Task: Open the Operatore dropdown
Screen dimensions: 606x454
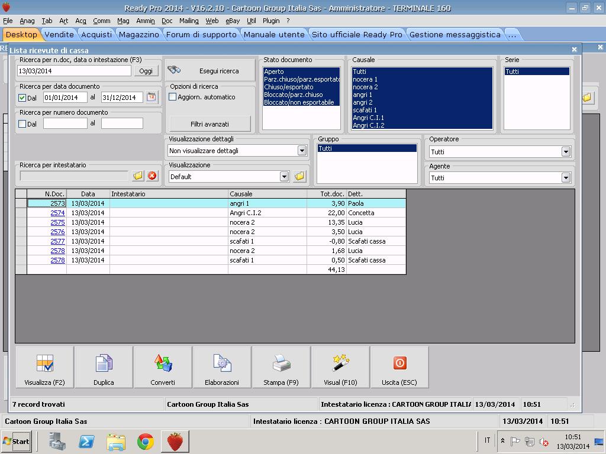Action: pyautogui.click(x=566, y=152)
